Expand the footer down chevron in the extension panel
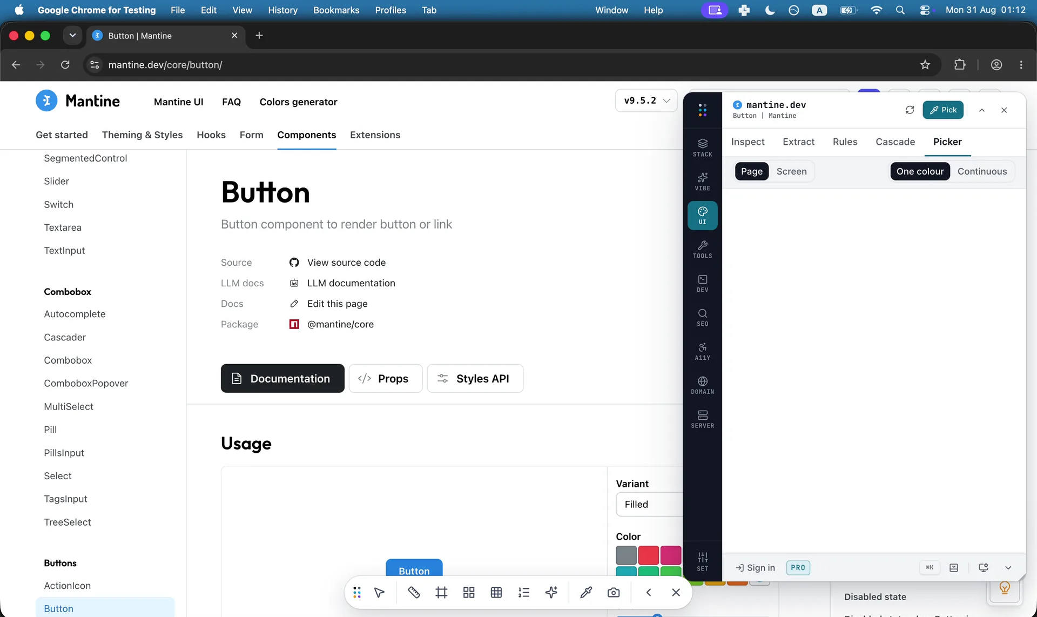This screenshot has width=1037, height=617. 1008,568
